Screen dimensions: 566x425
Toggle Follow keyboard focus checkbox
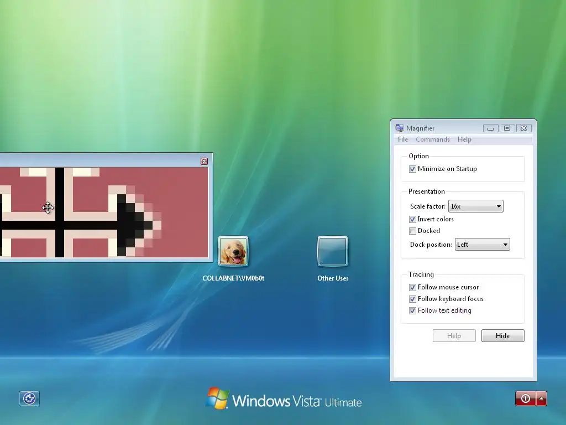(412, 299)
